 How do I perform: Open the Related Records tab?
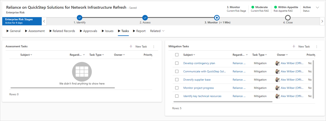[x=62, y=31]
